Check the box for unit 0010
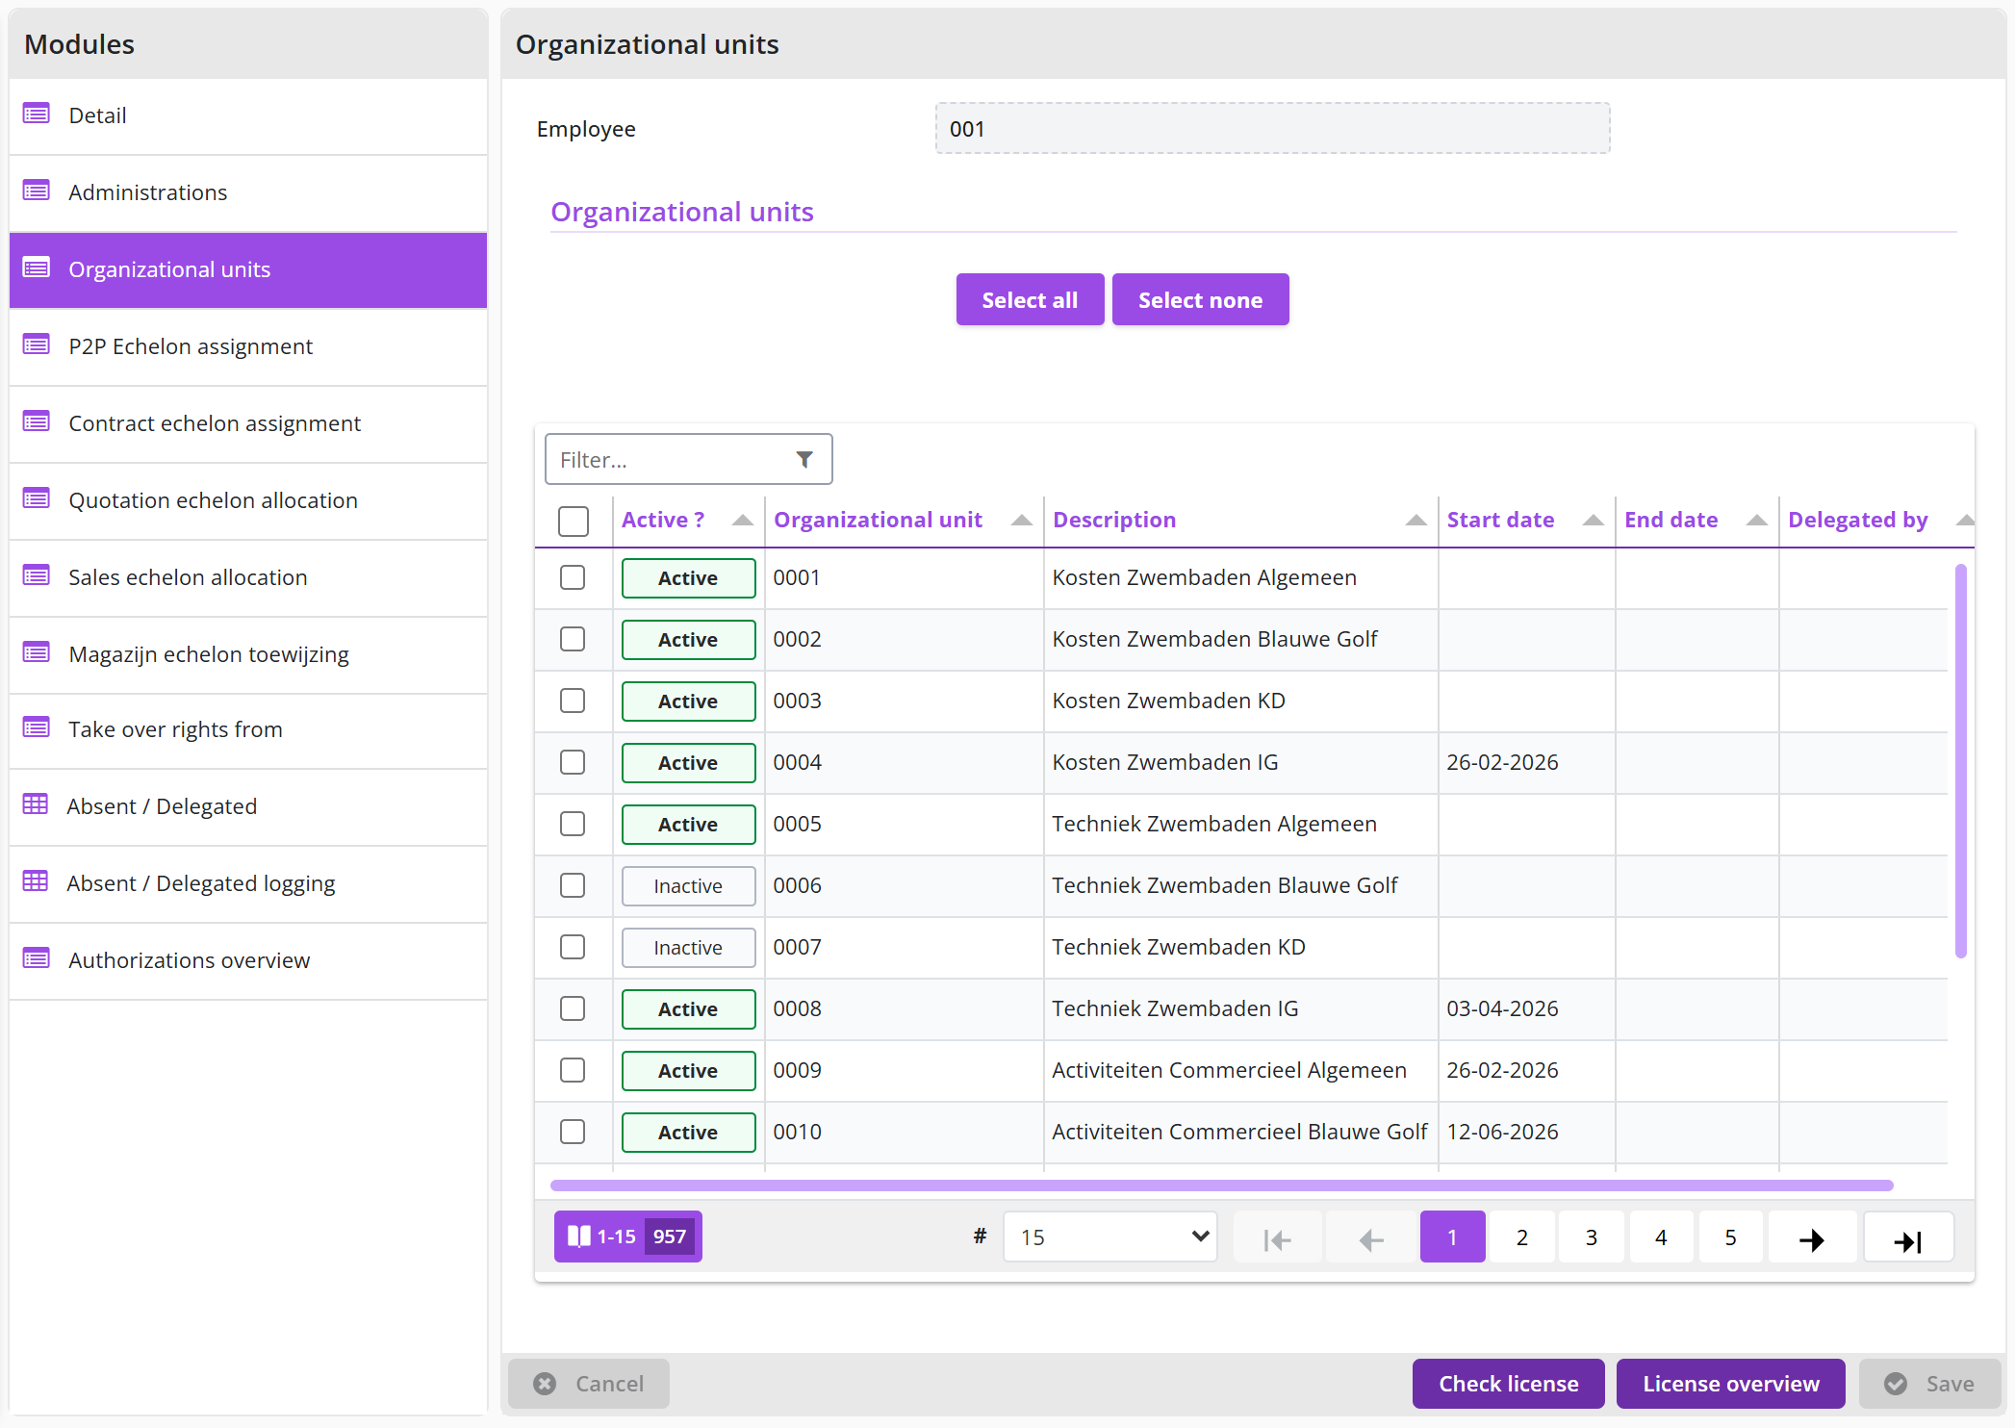This screenshot has height=1428, width=2015. 573,1132
